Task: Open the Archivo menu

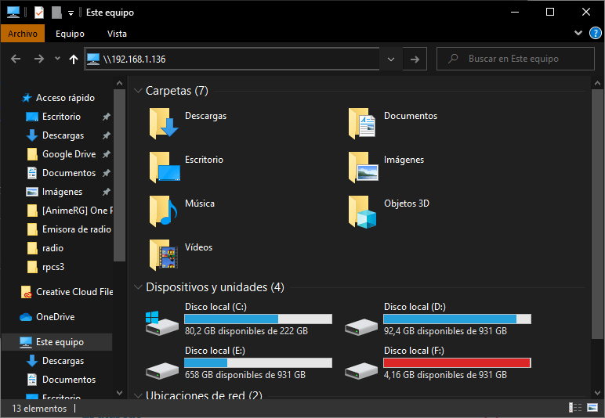Action: click(x=23, y=34)
